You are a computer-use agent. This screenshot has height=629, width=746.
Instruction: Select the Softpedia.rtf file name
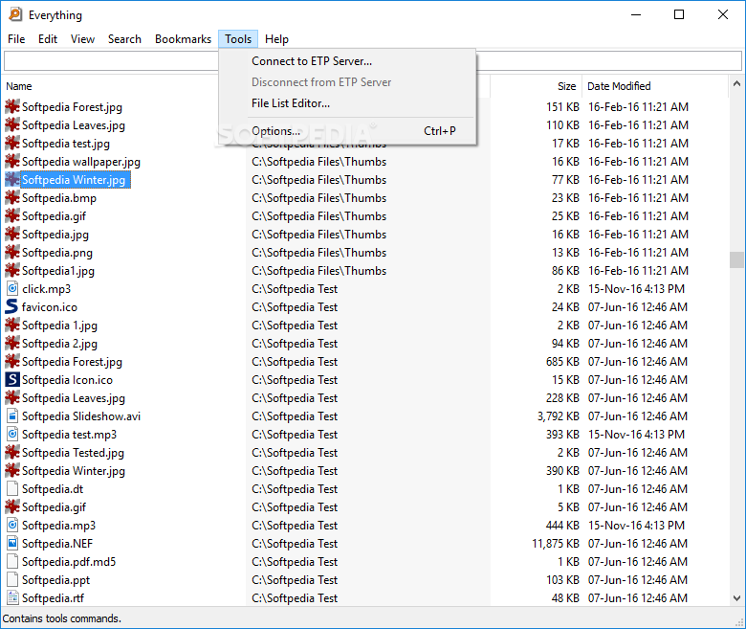pyautogui.click(x=53, y=597)
